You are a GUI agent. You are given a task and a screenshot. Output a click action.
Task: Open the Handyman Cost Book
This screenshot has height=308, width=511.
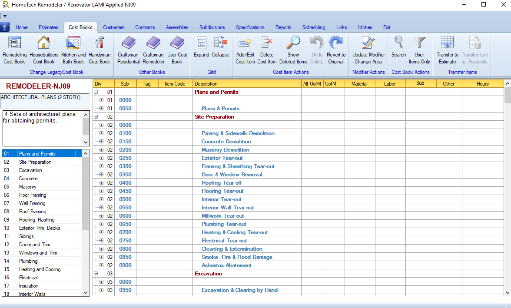[x=100, y=50]
